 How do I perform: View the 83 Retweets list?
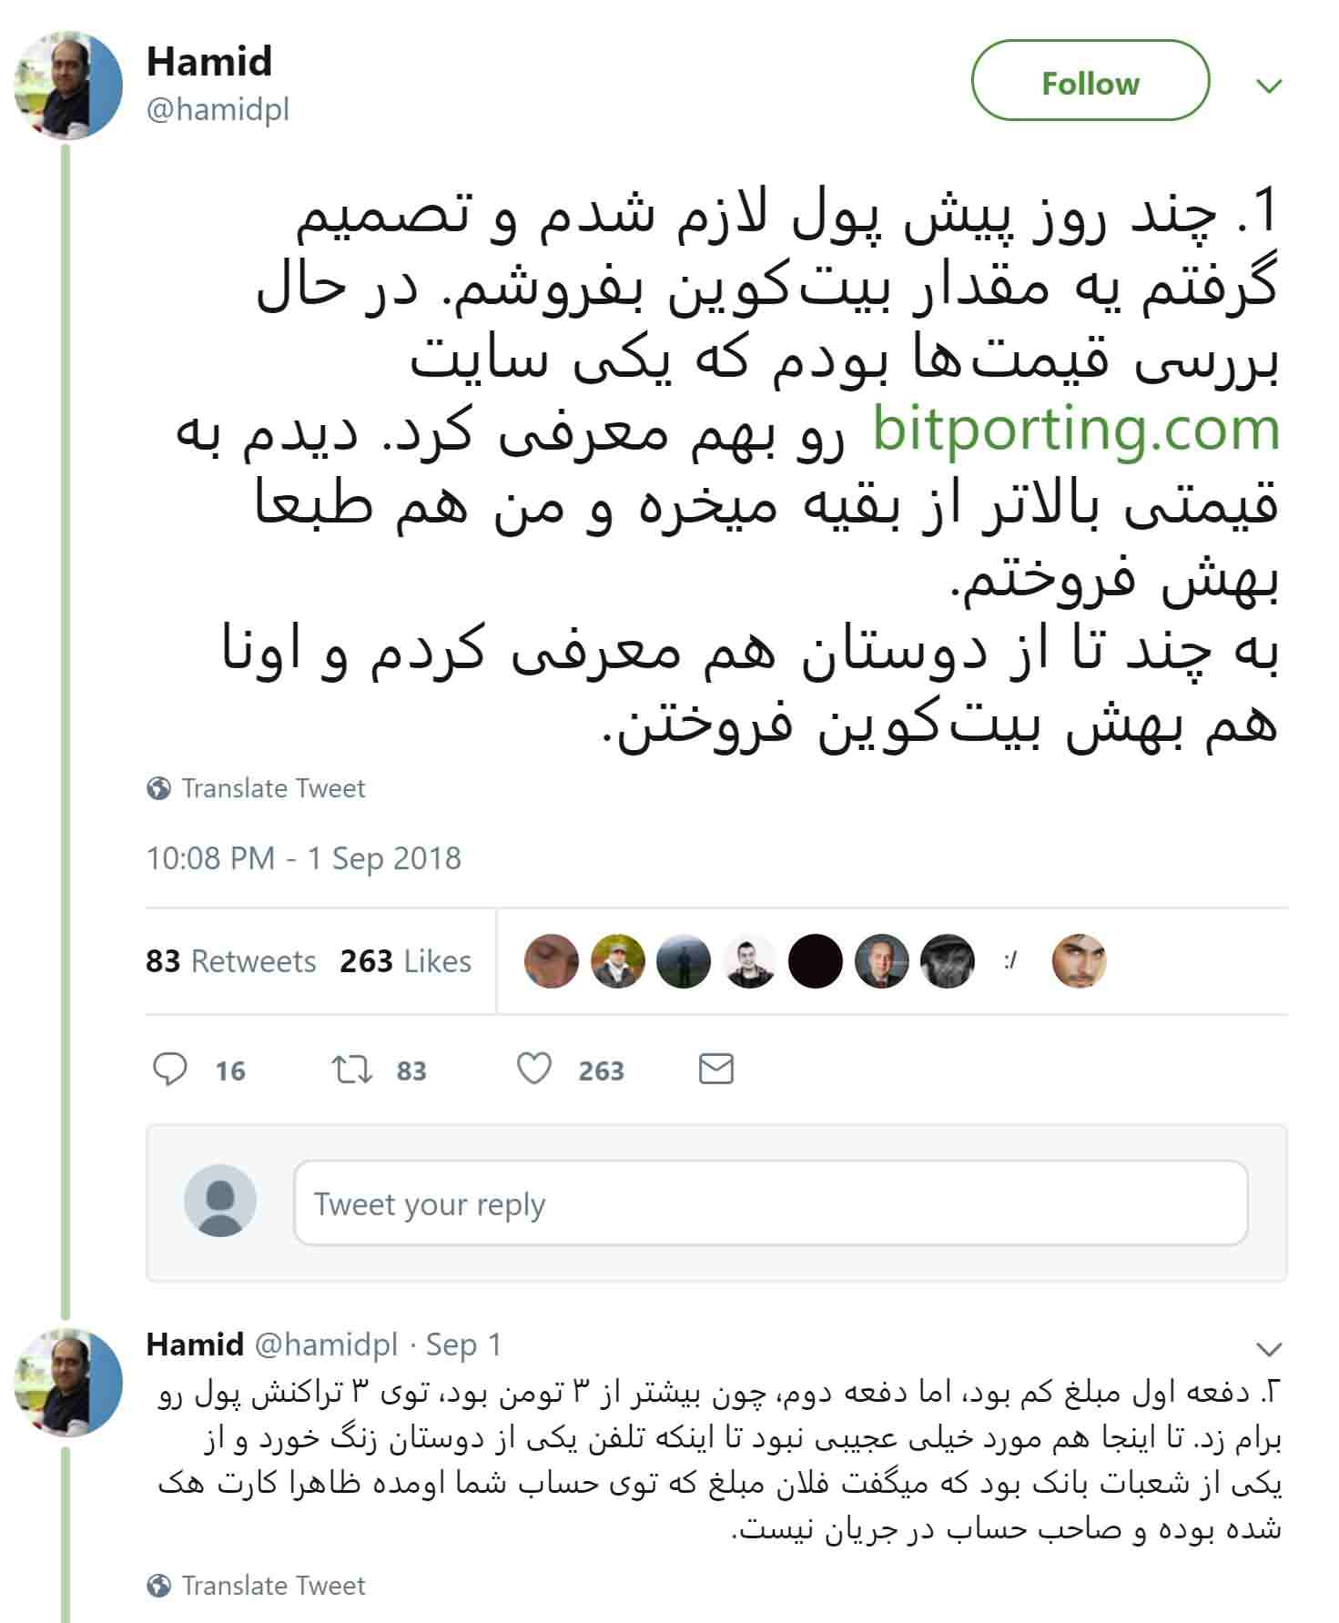(x=230, y=961)
